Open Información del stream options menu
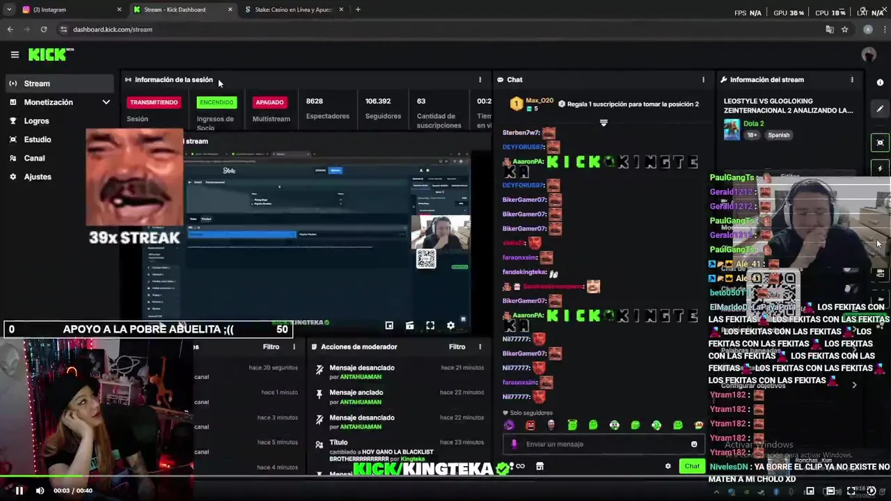The image size is (891, 501). (x=852, y=80)
